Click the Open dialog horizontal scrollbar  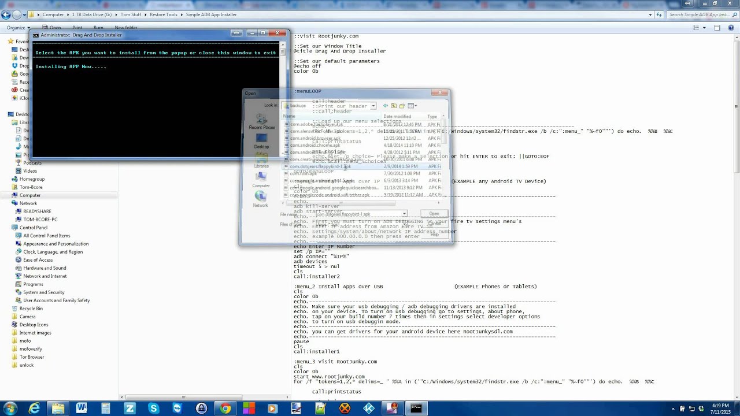(x=361, y=203)
